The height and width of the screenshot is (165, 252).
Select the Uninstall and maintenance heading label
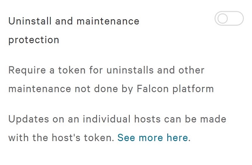tap(74, 21)
